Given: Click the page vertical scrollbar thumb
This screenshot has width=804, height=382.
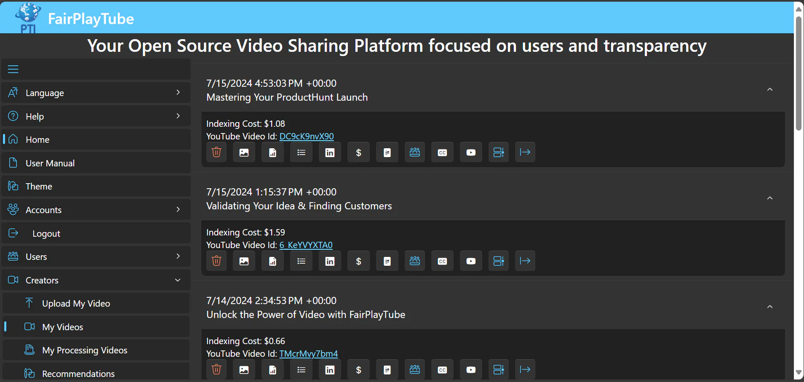Looking at the screenshot, I should (799, 74).
